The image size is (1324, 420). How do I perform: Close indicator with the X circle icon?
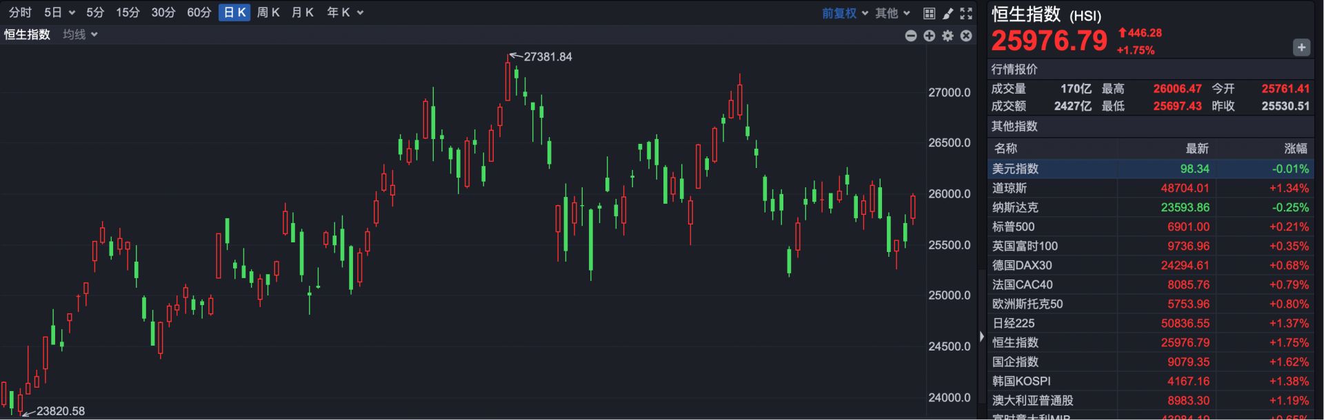pyautogui.click(x=966, y=36)
